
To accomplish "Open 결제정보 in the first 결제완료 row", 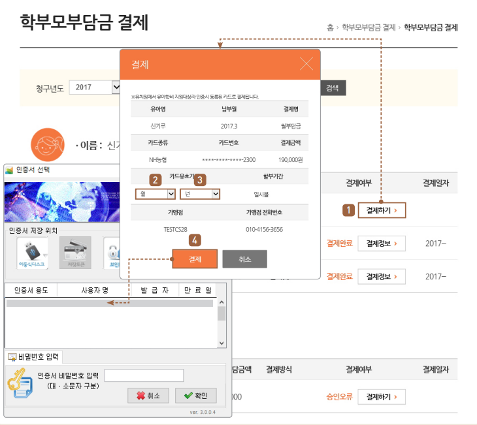I will (x=382, y=244).
